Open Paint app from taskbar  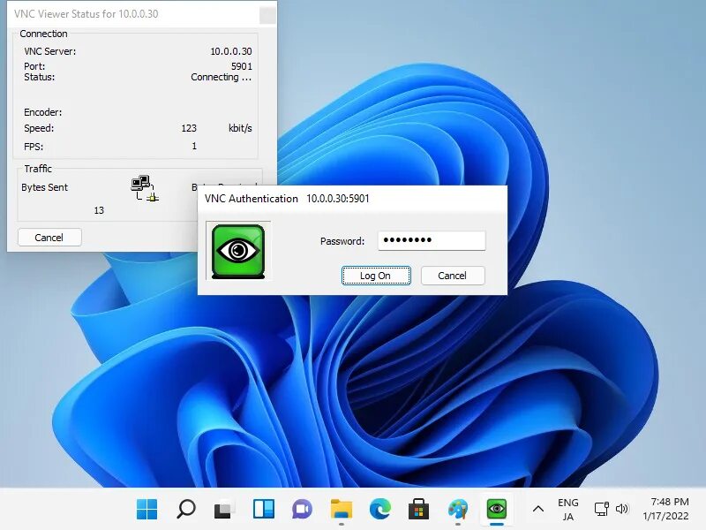click(x=458, y=510)
